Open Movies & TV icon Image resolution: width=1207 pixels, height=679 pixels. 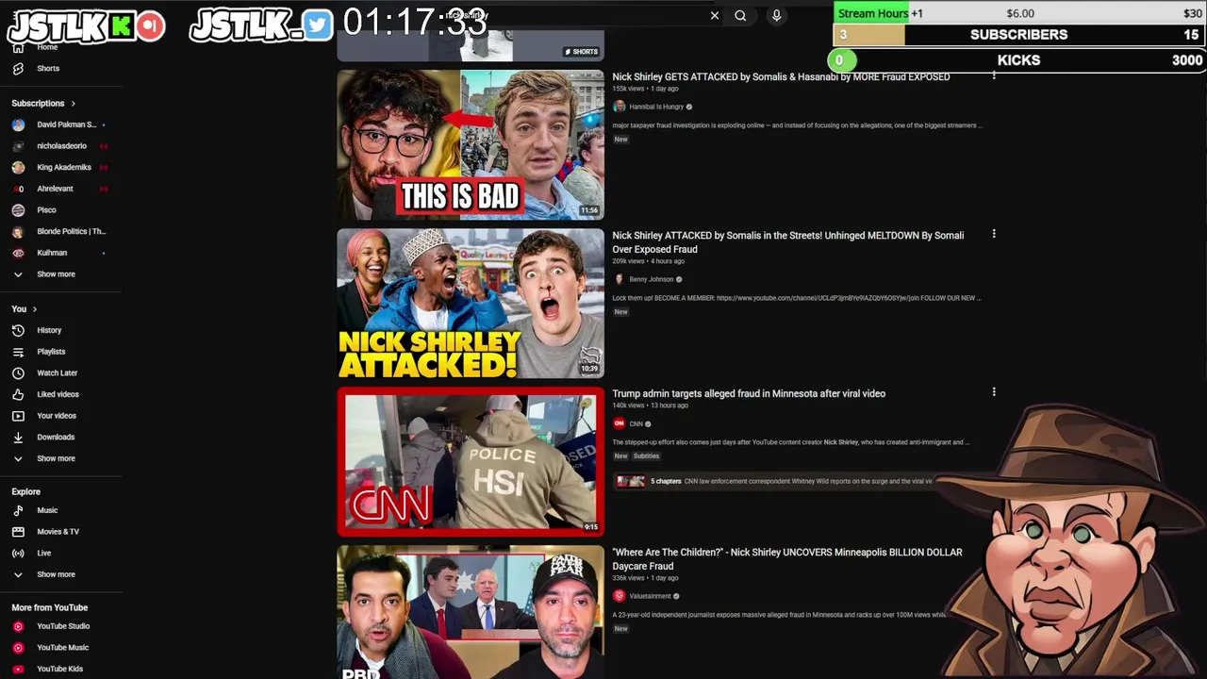click(x=18, y=532)
